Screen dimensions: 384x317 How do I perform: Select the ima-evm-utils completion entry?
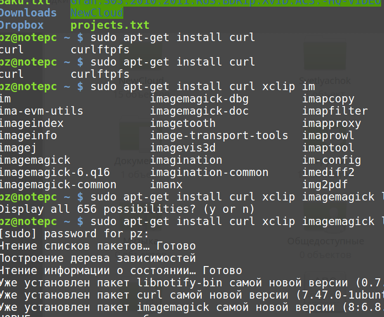(41, 111)
